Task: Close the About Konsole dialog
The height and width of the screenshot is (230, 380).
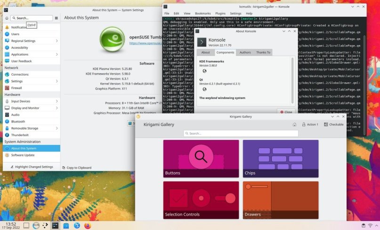Action: (285, 112)
